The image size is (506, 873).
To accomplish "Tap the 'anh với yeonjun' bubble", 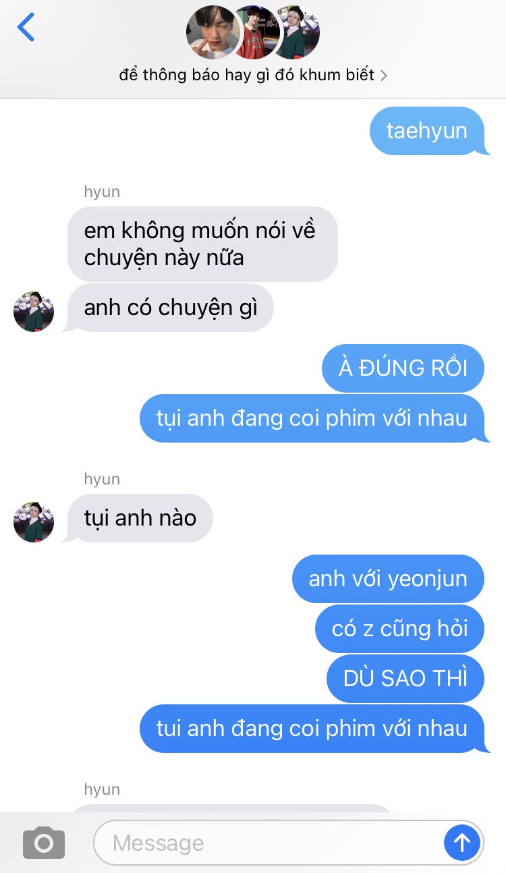I will [388, 579].
